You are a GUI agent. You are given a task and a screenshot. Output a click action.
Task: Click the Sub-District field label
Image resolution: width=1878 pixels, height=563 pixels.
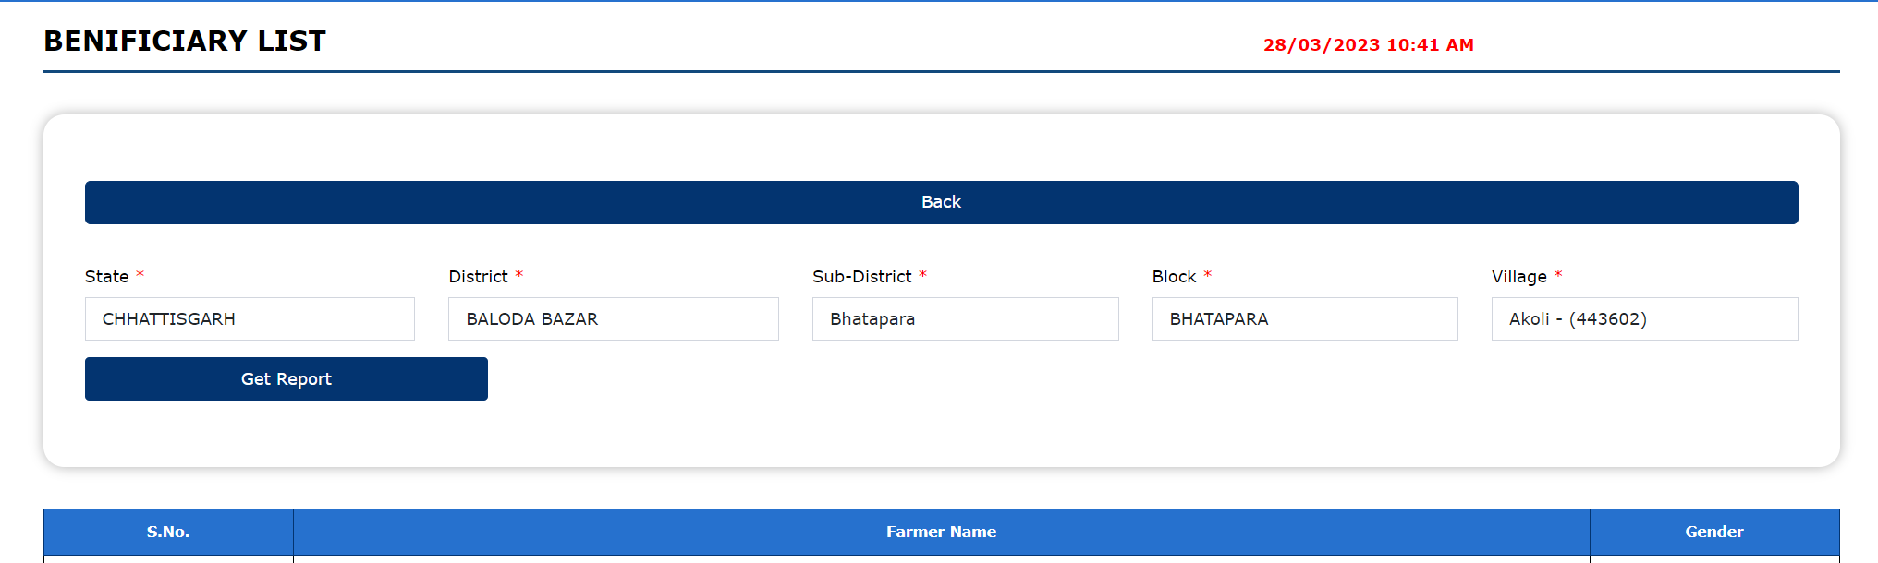tap(861, 277)
